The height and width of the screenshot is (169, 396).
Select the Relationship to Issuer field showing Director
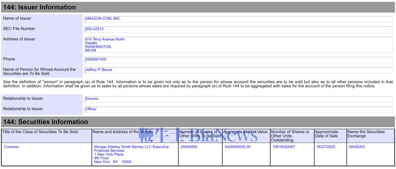pyautogui.click(x=239, y=99)
